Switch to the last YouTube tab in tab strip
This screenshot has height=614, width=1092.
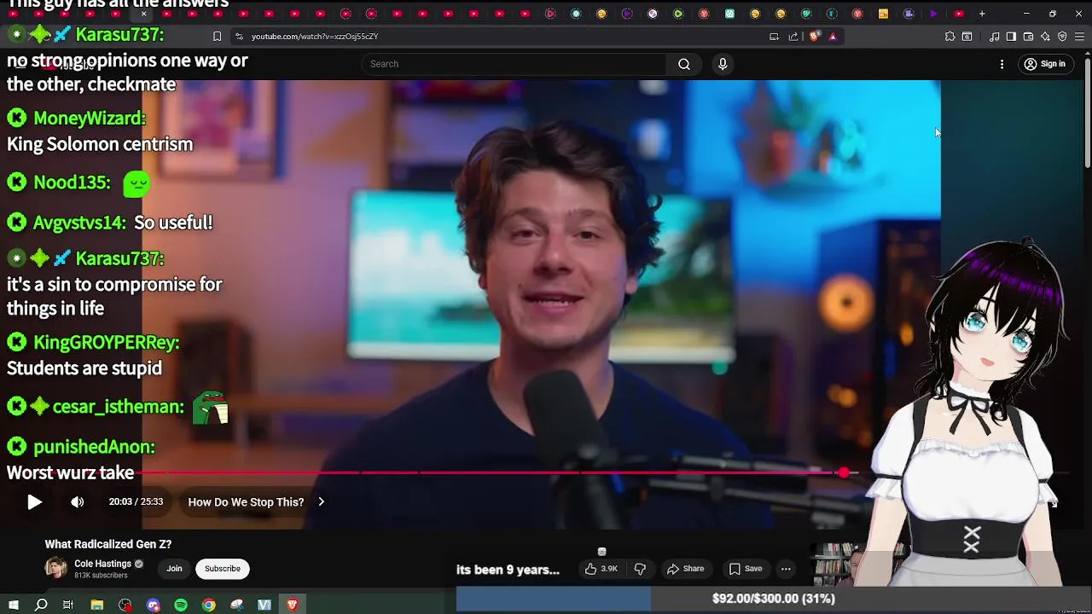[x=959, y=14]
